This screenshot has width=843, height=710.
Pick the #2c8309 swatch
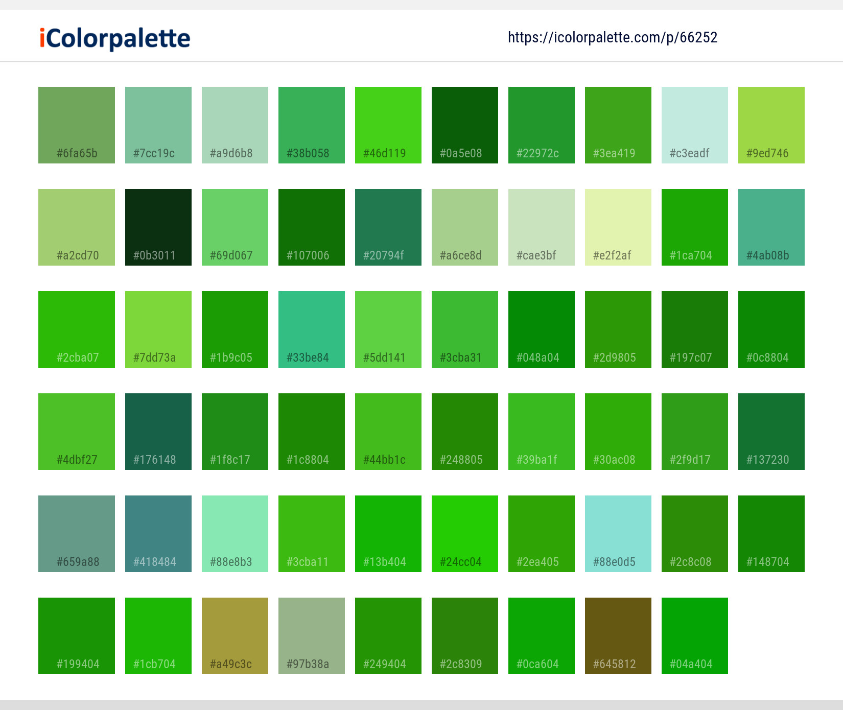(x=465, y=636)
